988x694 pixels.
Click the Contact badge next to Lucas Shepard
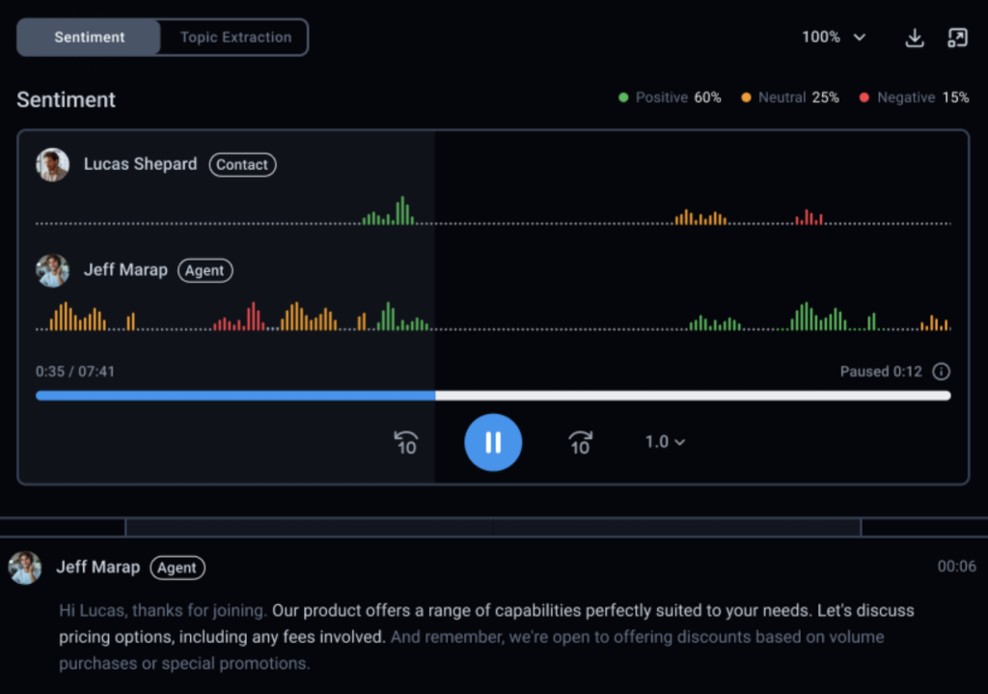point(242,165)
